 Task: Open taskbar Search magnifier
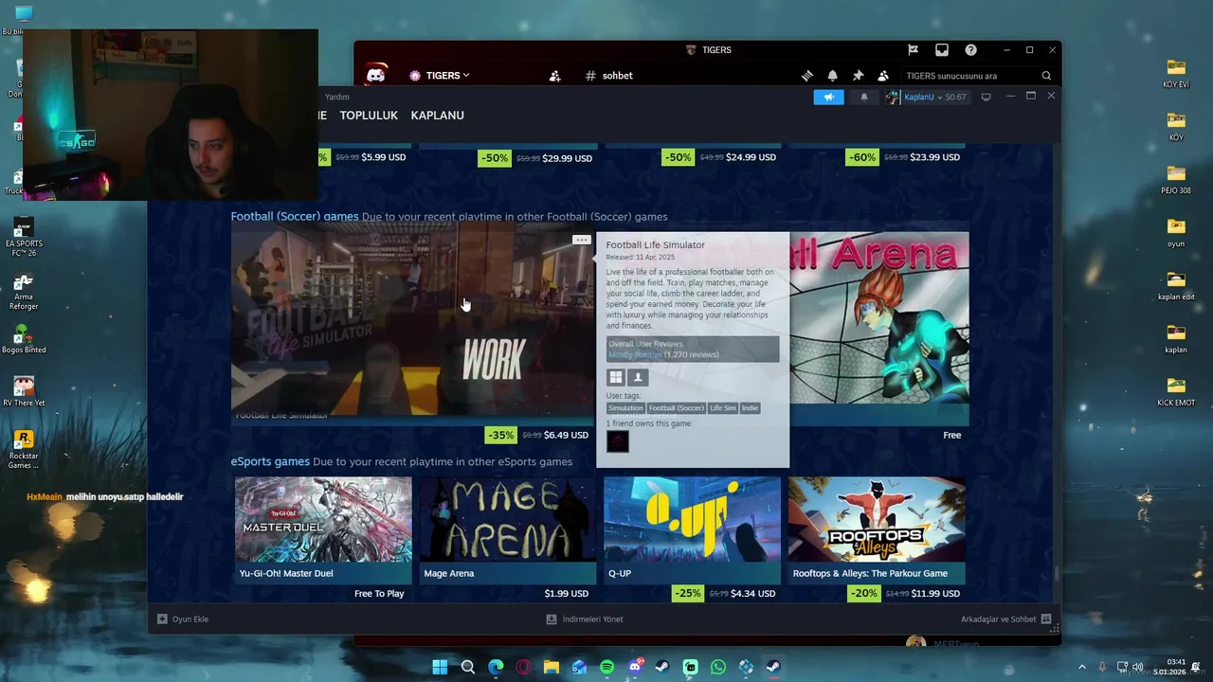click(x=468, y=667)
